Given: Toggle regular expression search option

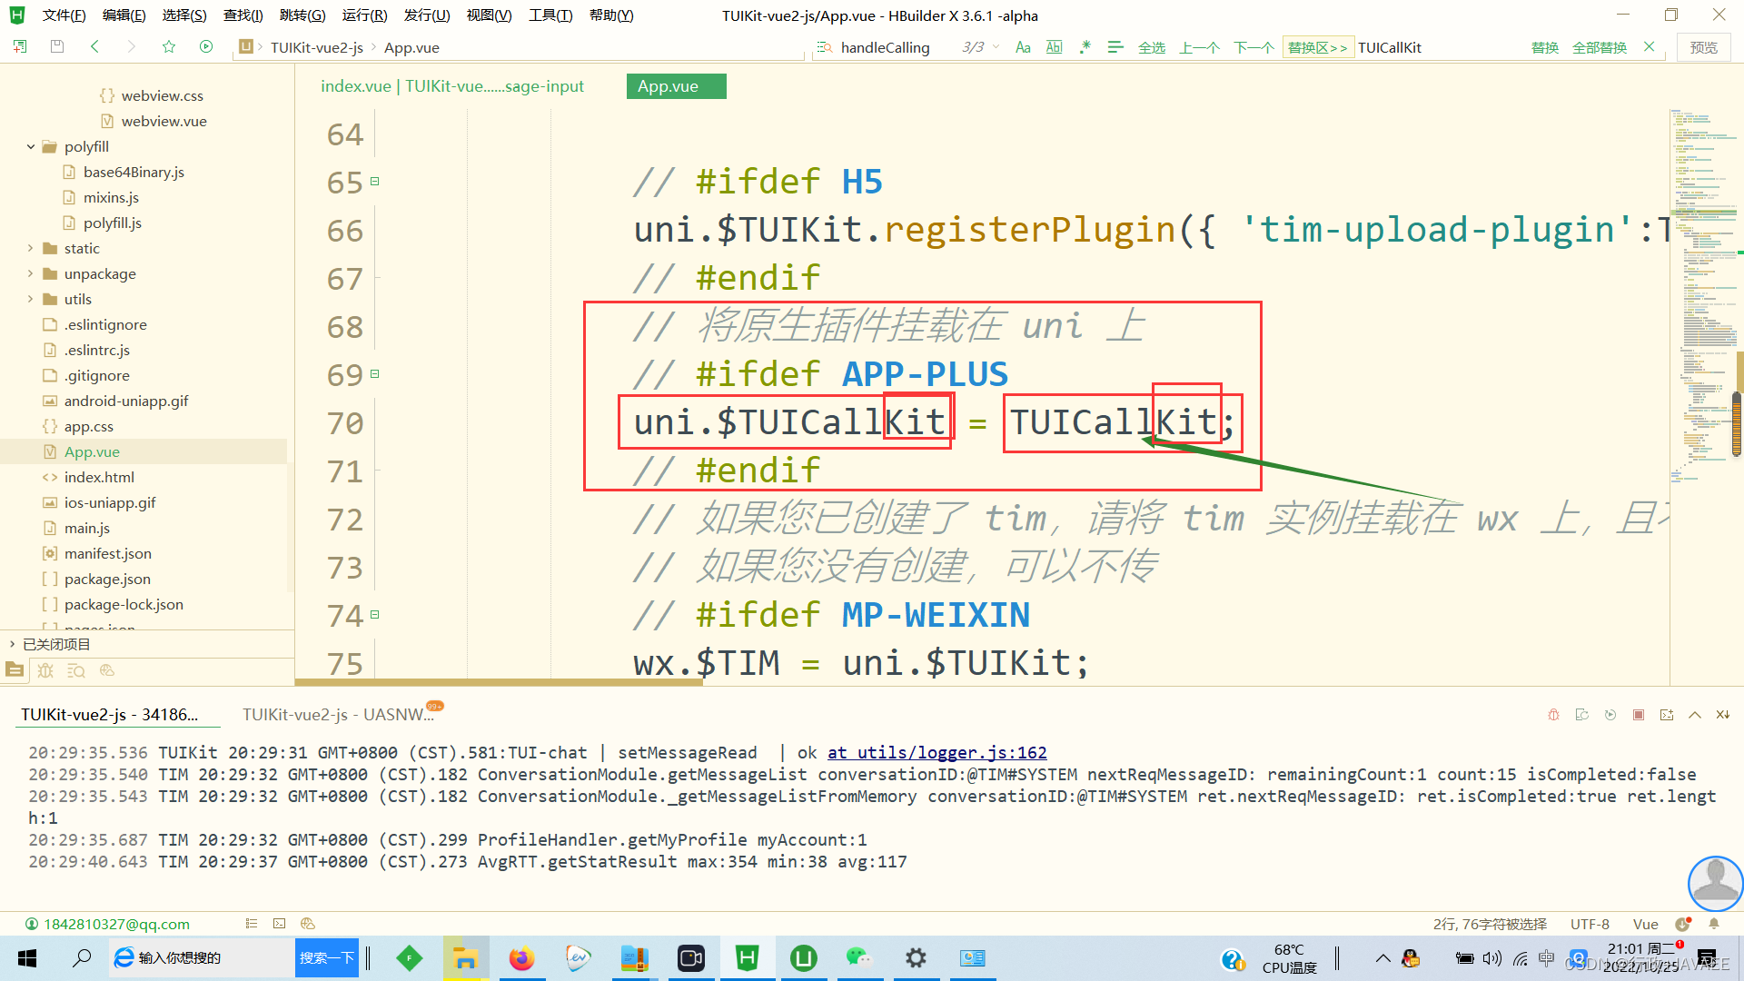Looking at the screenshot, I should click(1085, 47).
